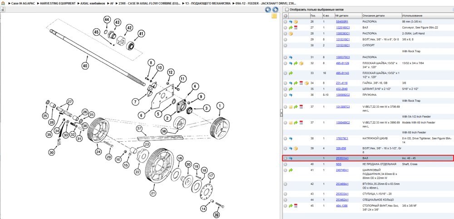454x219 pixels.
Task: Click description 'СПЕЦИАЛЬНОЕ КОЛЬЦО' in row 44
Action: pyautogui.click(x=378, y=200)
